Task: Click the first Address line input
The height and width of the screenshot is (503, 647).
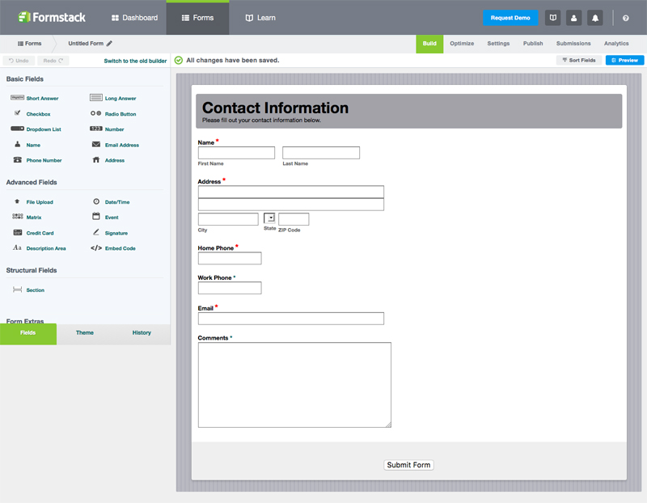Action: tap(291, 192)
